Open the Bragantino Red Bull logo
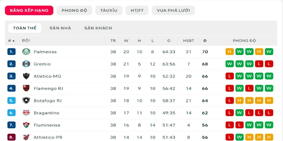Image resolution: width=283 pixels, height=141 pixels. [x=26, y=113]
